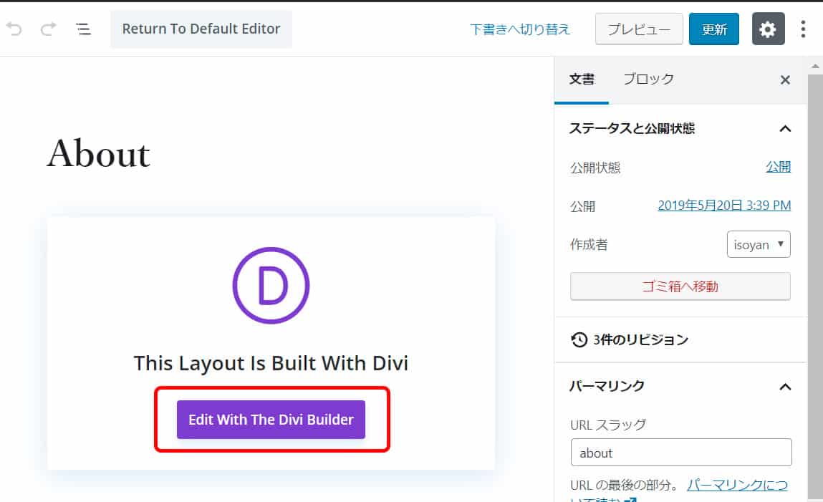Collapse the ステータスと公開状態 section
Image resolution: width=823 pixels, height=502 pixels.
click(x=785, y=129)
